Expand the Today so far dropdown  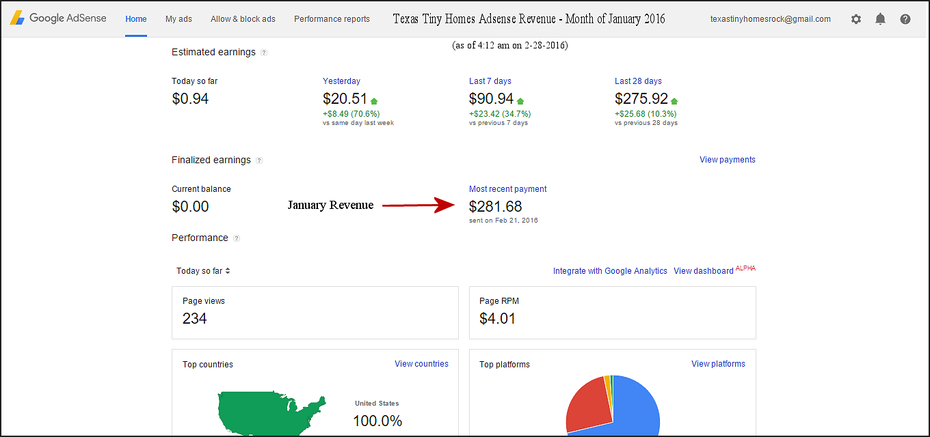coord(203,271)
